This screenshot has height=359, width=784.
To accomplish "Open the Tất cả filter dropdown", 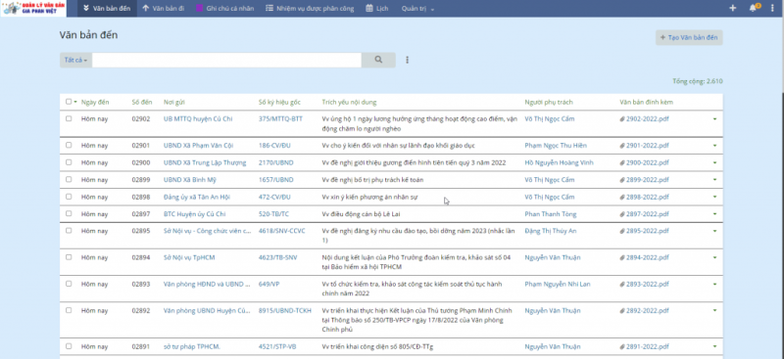I will pyautogui.click(x=75, y=60).
